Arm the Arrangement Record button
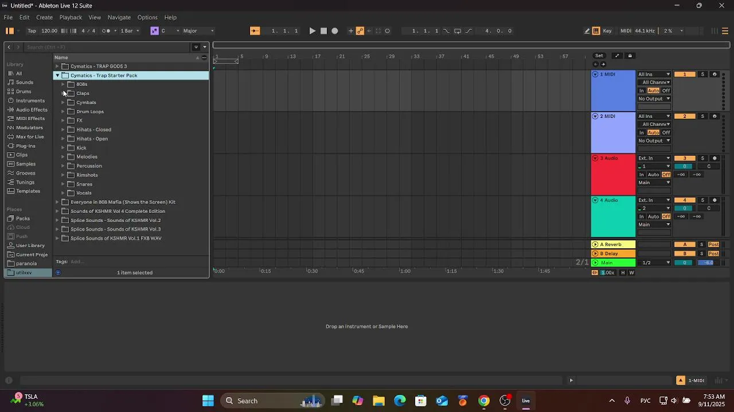The height and width of the screenshot is (412, 734). [x=335, y=31]
